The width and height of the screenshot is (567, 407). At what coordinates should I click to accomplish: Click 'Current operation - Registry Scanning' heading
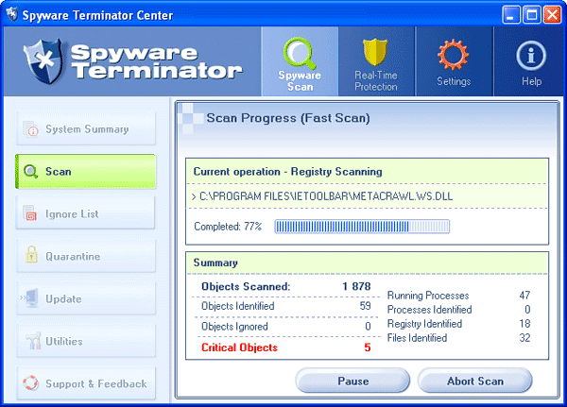287,171
